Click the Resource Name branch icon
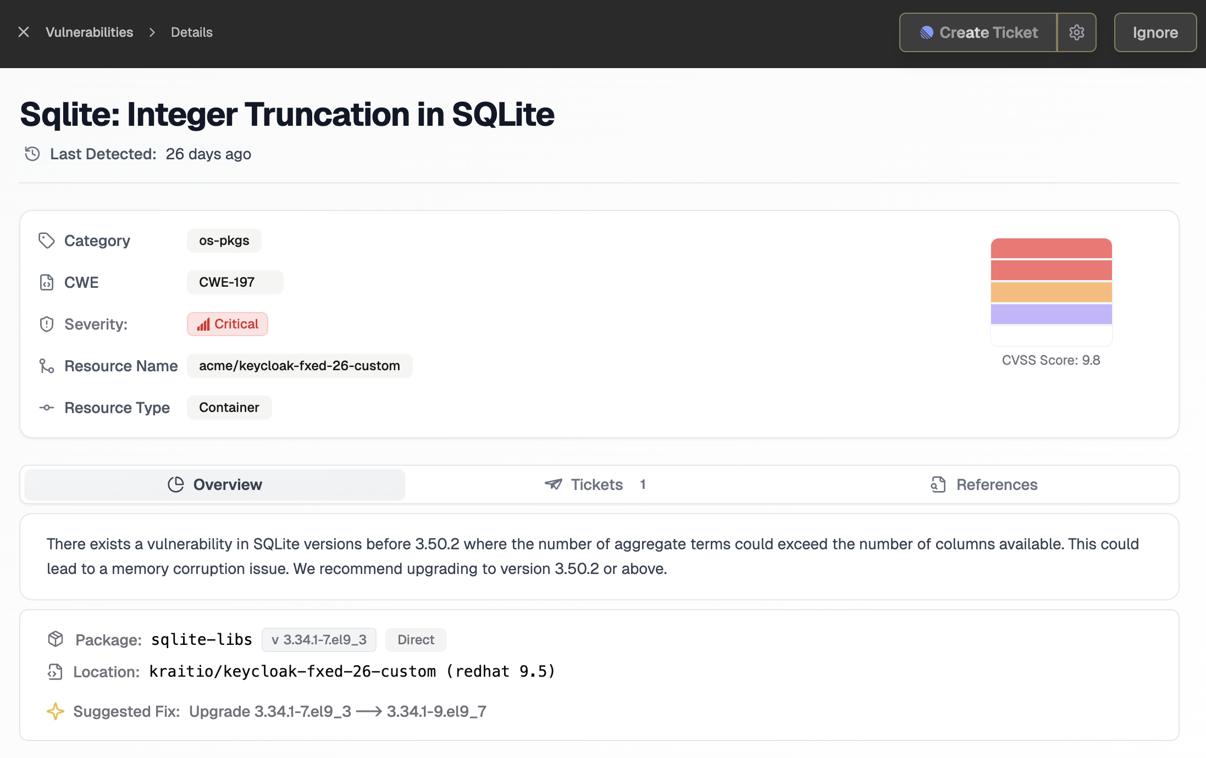 tap(47, 366)
